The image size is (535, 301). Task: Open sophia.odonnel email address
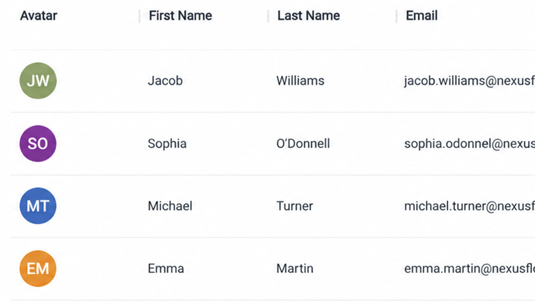tap(470, 144)
